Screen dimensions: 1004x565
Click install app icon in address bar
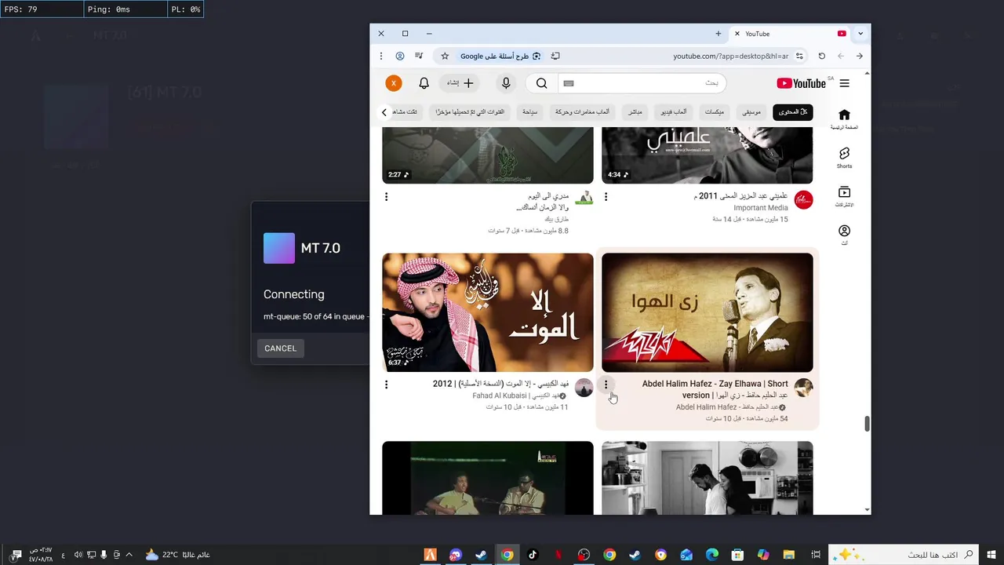coord(555,56)
